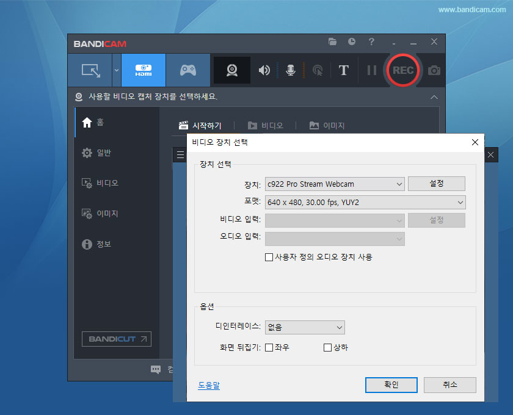The width and height of the screenshot is (513, 415).
Task: Confirm with the 확인 button
Action: point(391,385)
